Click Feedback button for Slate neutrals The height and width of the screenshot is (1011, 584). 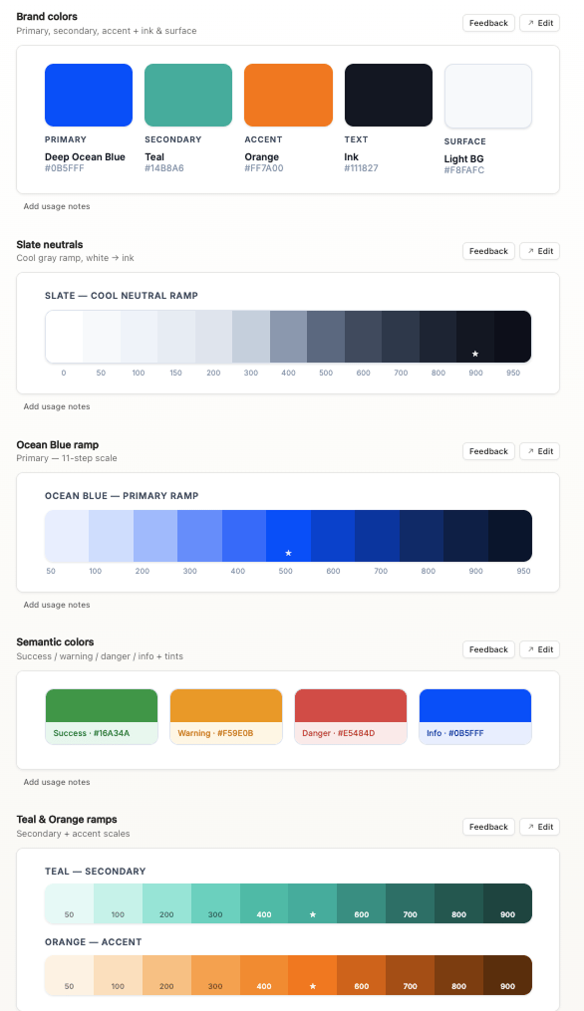point(488,251)
